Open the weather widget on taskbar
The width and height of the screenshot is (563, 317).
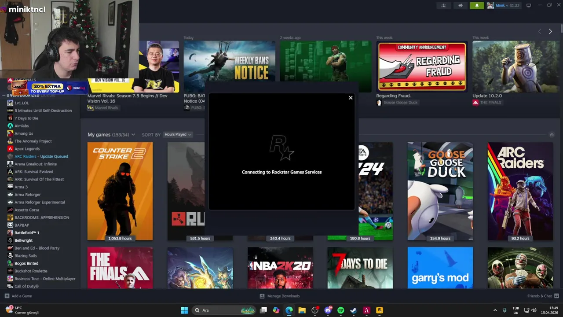22,310
